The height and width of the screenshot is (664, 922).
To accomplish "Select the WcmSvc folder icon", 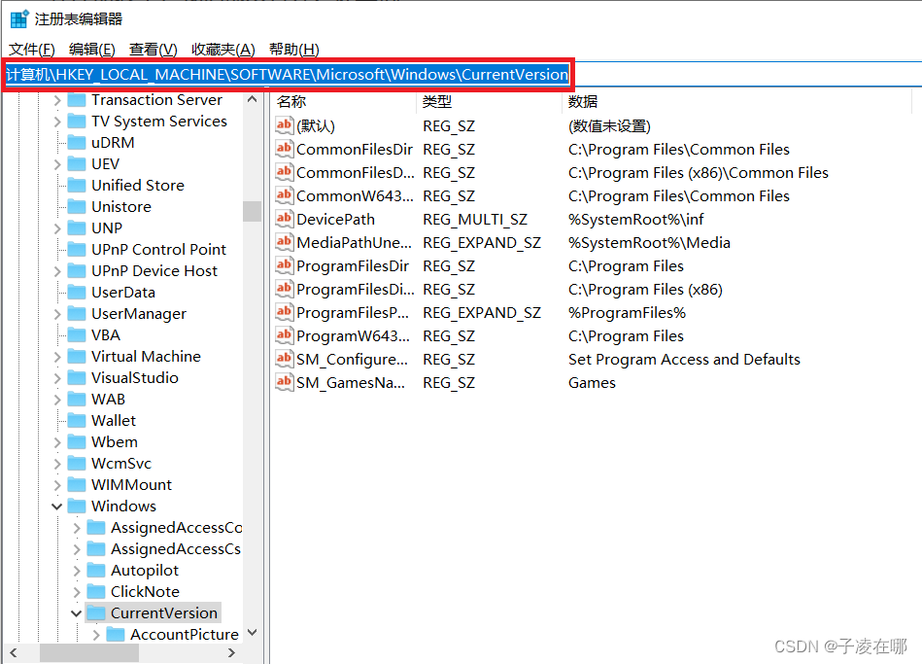I will coord(77,464).
